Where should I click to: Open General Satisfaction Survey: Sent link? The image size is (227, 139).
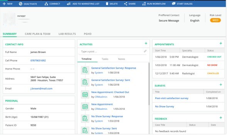click(111, 80)
